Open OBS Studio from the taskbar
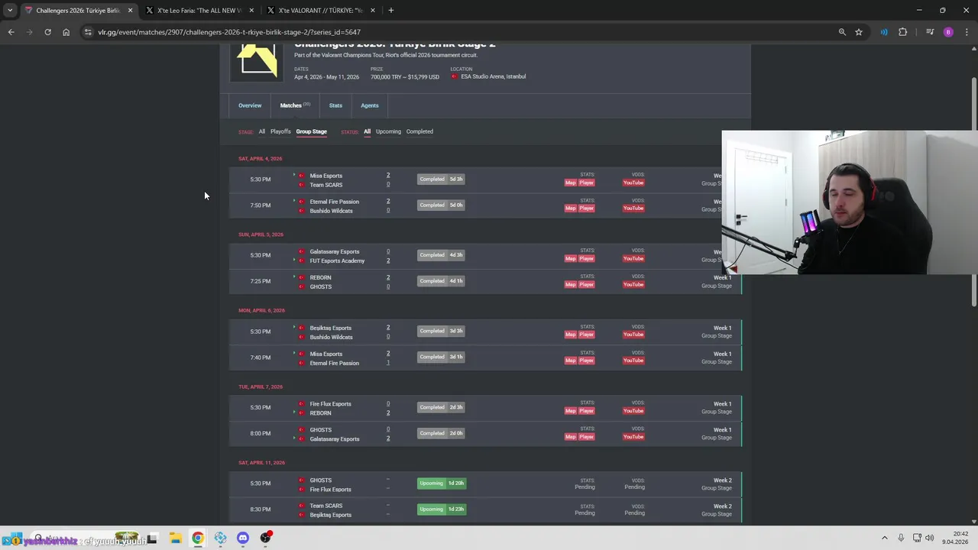Image resolution: width=978 pixels, height=550 pixels. click(x=266, y=538)
